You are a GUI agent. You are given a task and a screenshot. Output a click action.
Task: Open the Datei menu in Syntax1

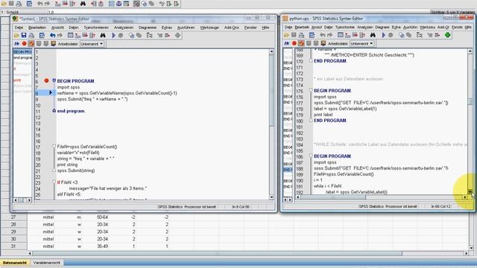(x=19, y=28)
